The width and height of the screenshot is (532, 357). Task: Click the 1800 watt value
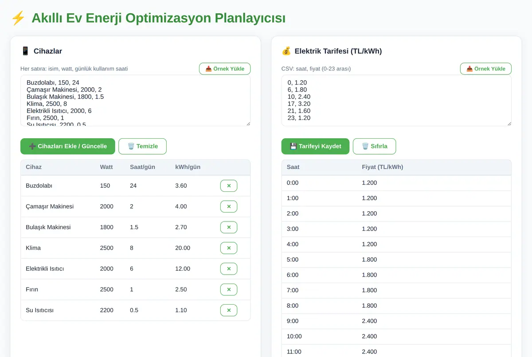tap(107, 227)
